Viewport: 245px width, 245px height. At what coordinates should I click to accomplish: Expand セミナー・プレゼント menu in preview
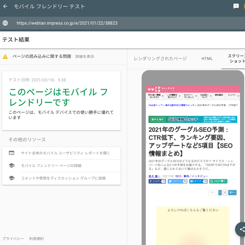(x=190, y=96)
